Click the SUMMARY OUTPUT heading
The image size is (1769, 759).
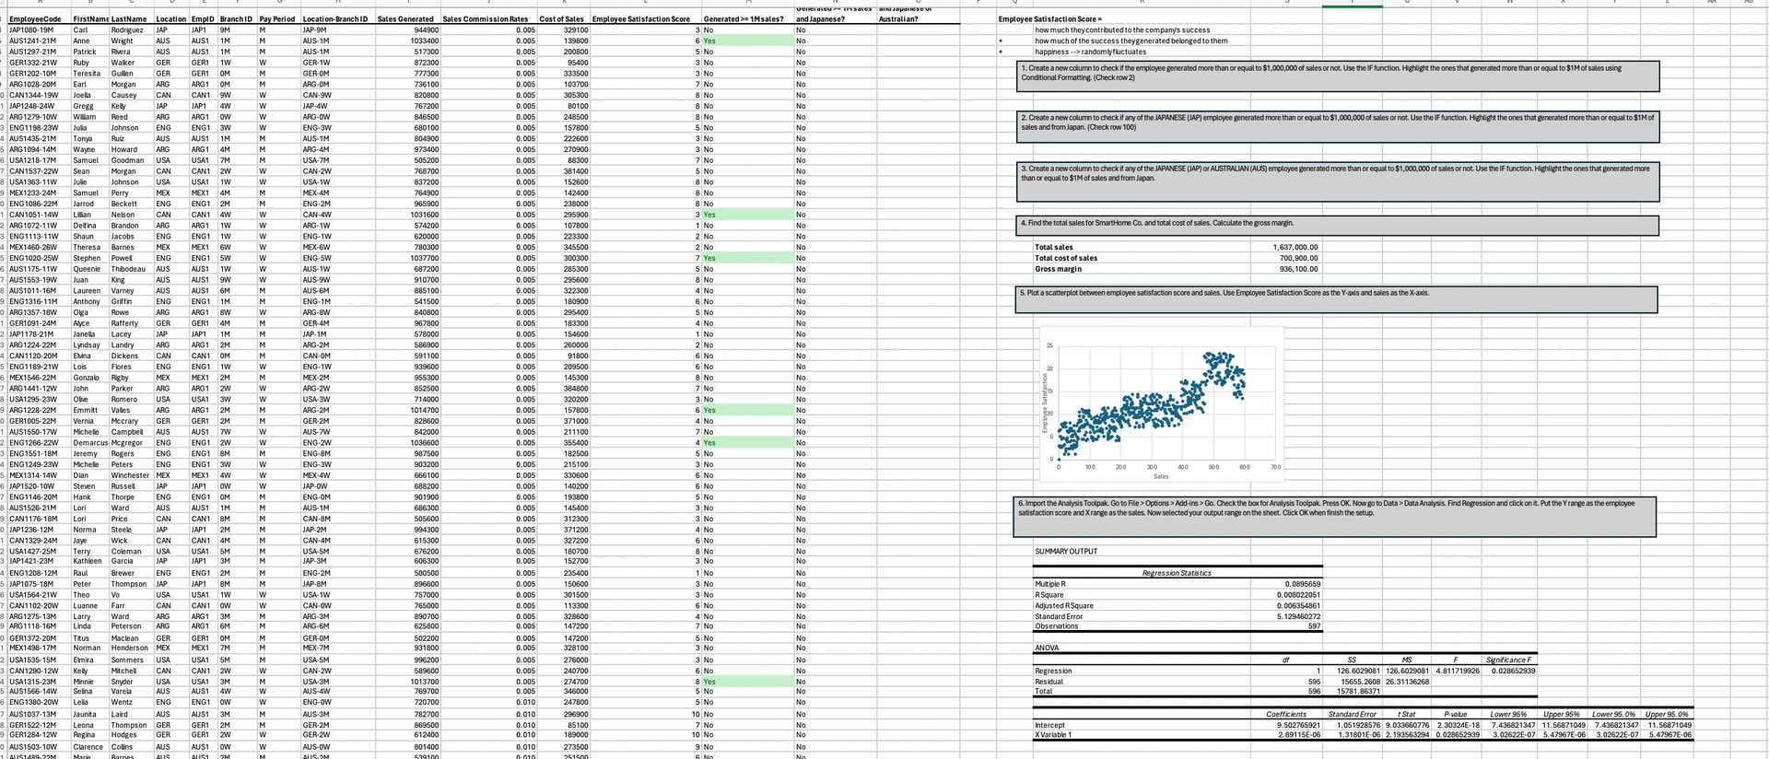1066,551
